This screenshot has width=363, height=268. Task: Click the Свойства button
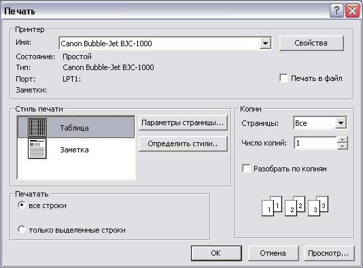coord(311,43)
